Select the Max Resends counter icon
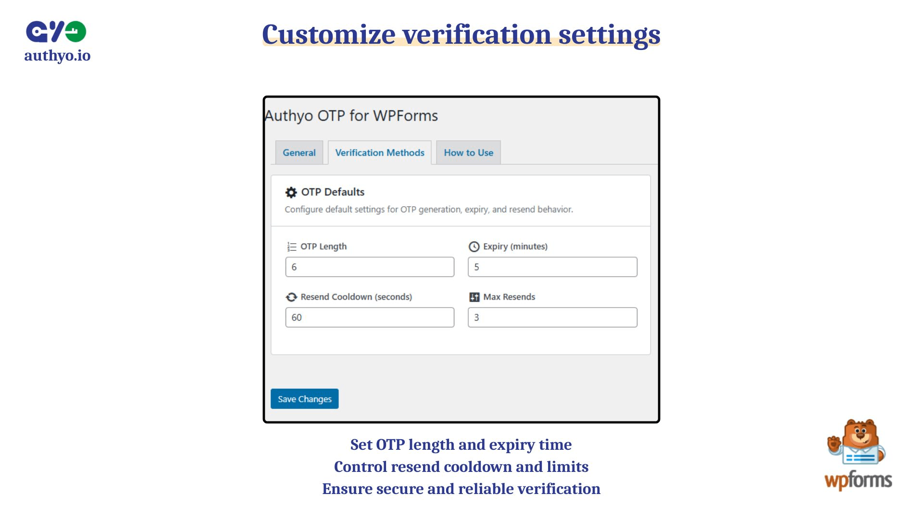 point(474,297)
